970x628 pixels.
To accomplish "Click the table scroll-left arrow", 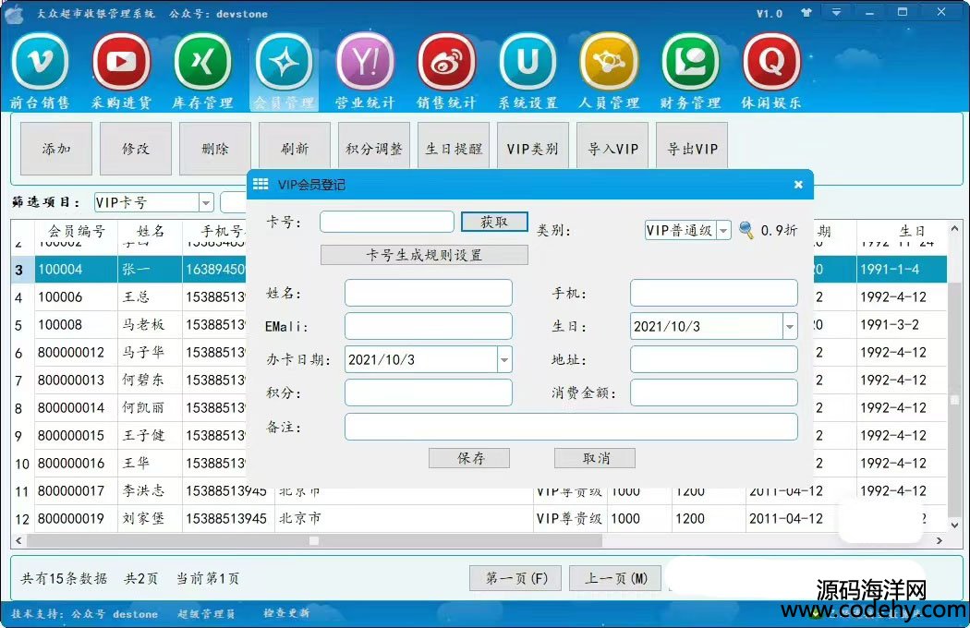I will (18, 541).
